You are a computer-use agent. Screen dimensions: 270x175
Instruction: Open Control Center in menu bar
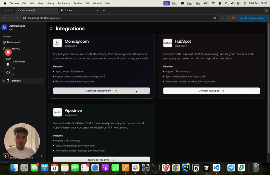coord(238,3)
